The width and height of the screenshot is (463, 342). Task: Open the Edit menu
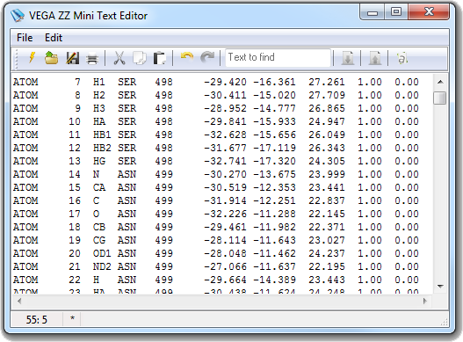(x=54, y=38)
